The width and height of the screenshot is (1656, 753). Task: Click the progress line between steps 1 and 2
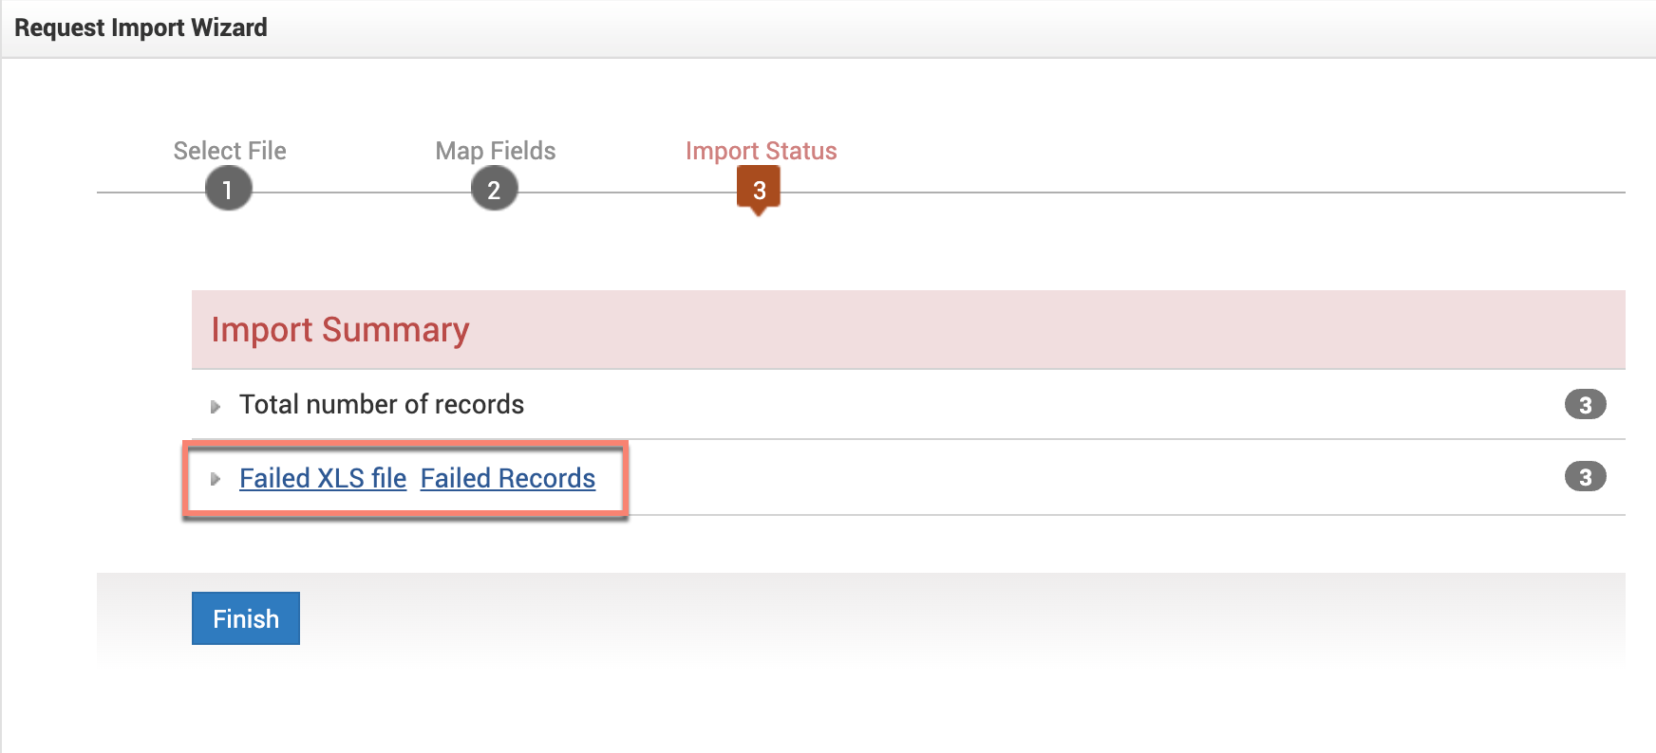click(x=361, y=193)
